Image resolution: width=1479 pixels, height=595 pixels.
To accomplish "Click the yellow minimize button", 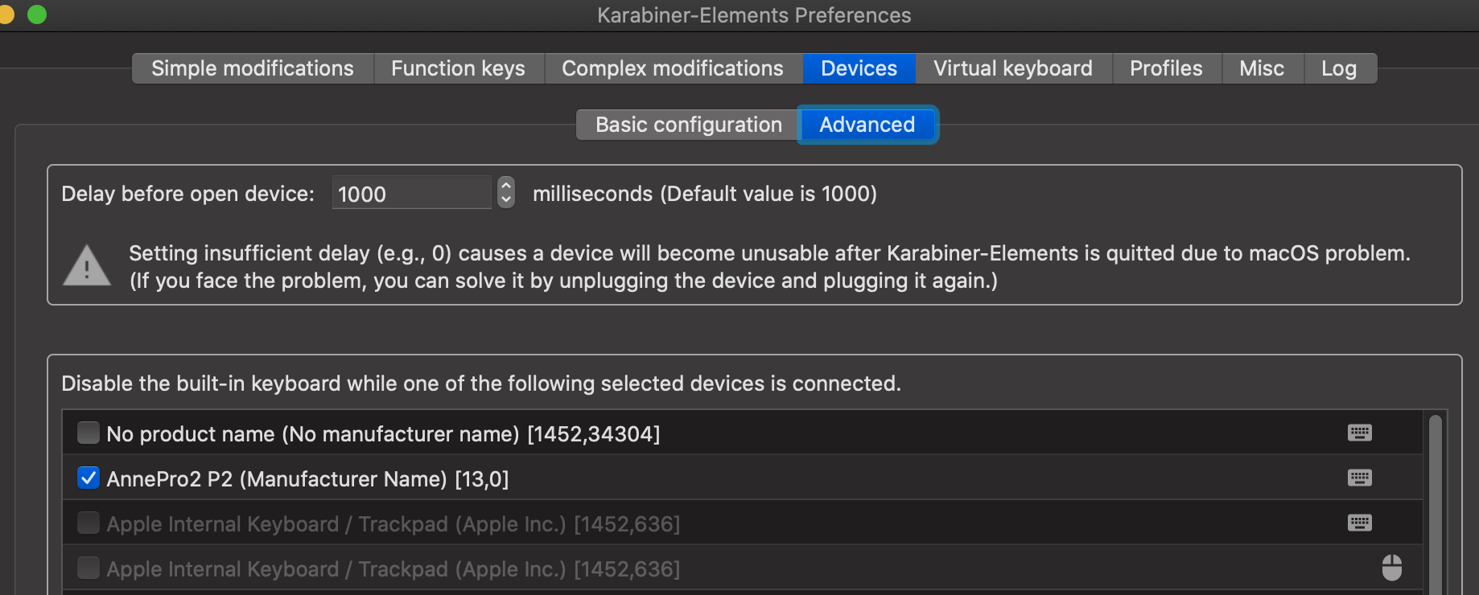I will tap(7, 14).
